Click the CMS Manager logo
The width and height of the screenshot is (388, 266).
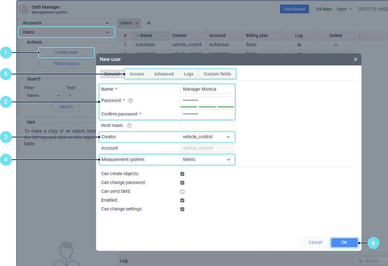(x=24, y=9)
